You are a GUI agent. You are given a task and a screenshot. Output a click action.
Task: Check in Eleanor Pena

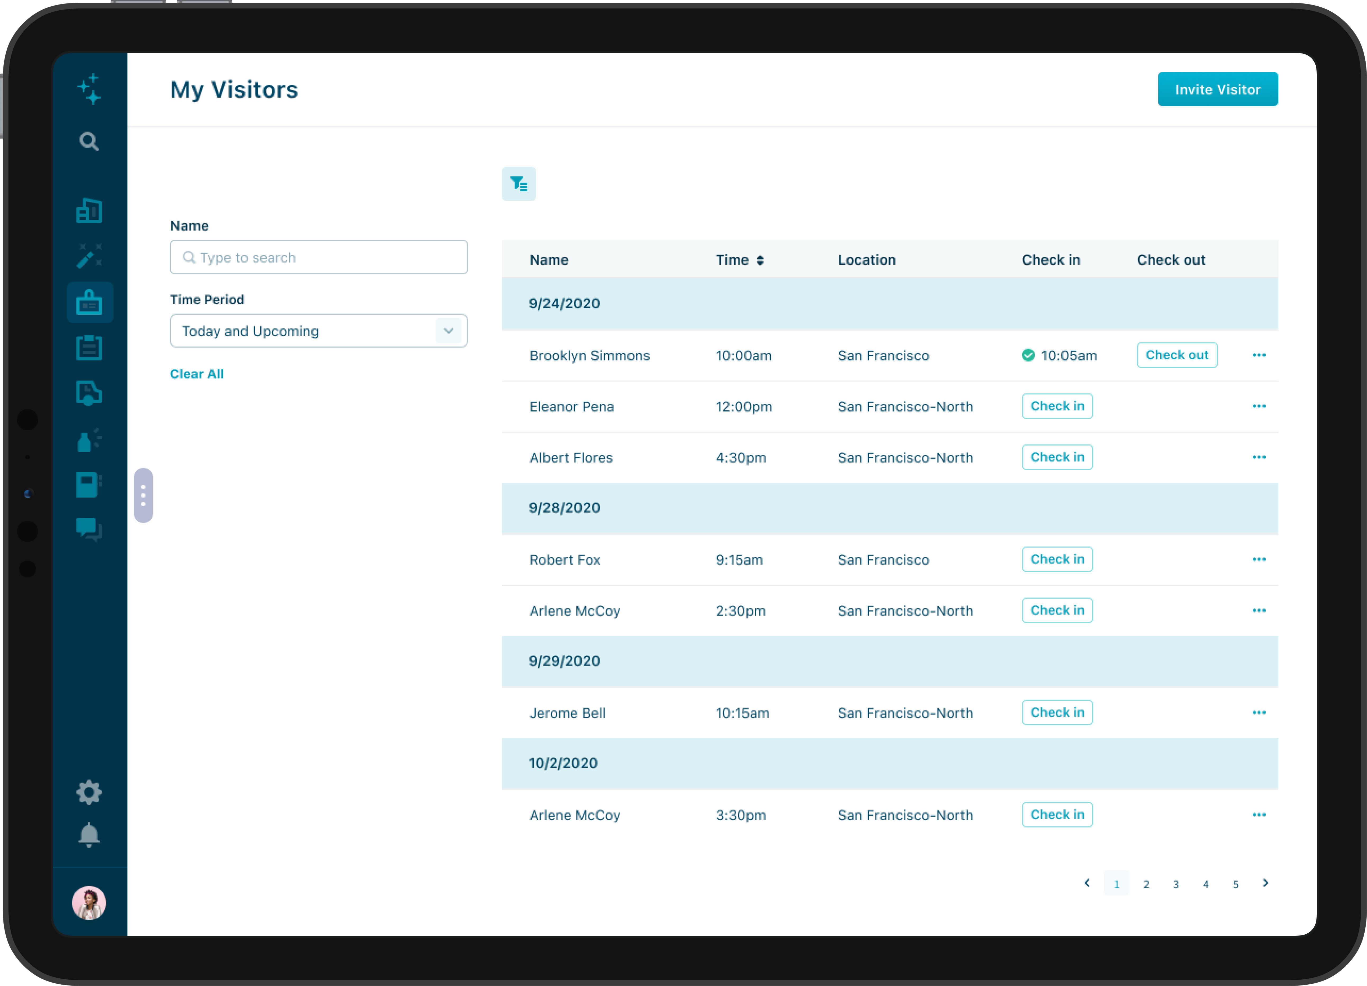[1057, 406]
